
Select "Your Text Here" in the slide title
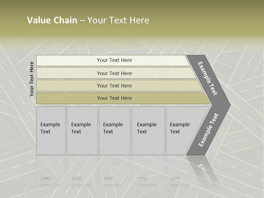pos(118,20)
